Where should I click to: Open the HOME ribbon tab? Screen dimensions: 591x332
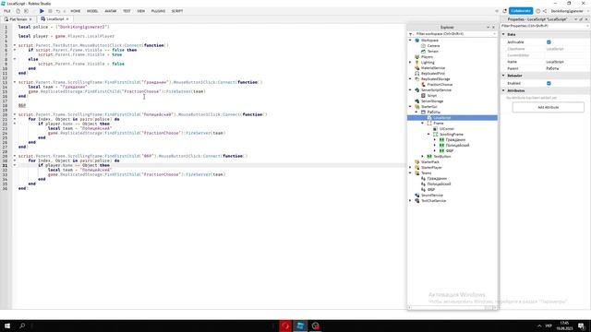[76, 11]
